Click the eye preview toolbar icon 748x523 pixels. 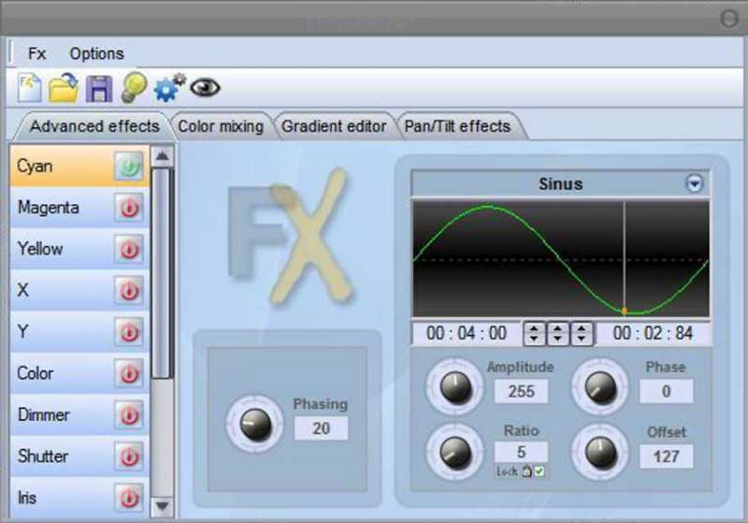(205, 88)
